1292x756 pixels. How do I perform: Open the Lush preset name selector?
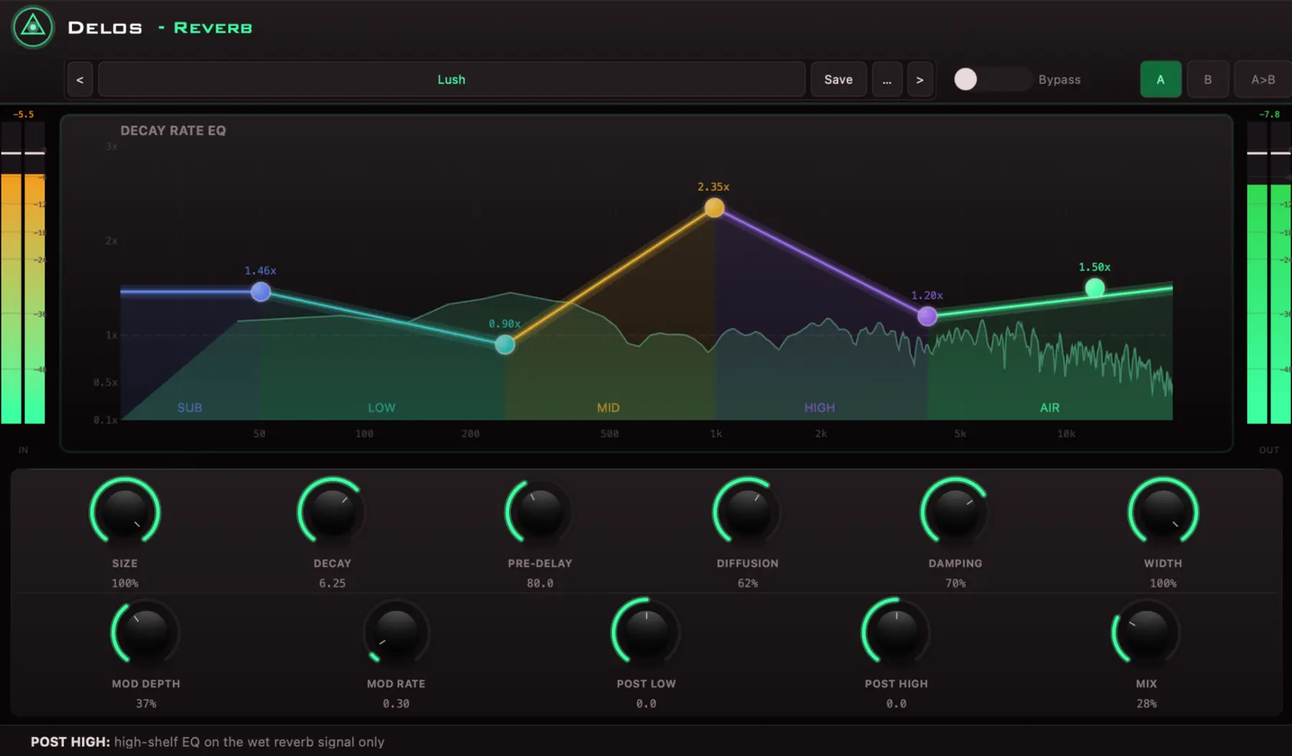coord(451,80)
